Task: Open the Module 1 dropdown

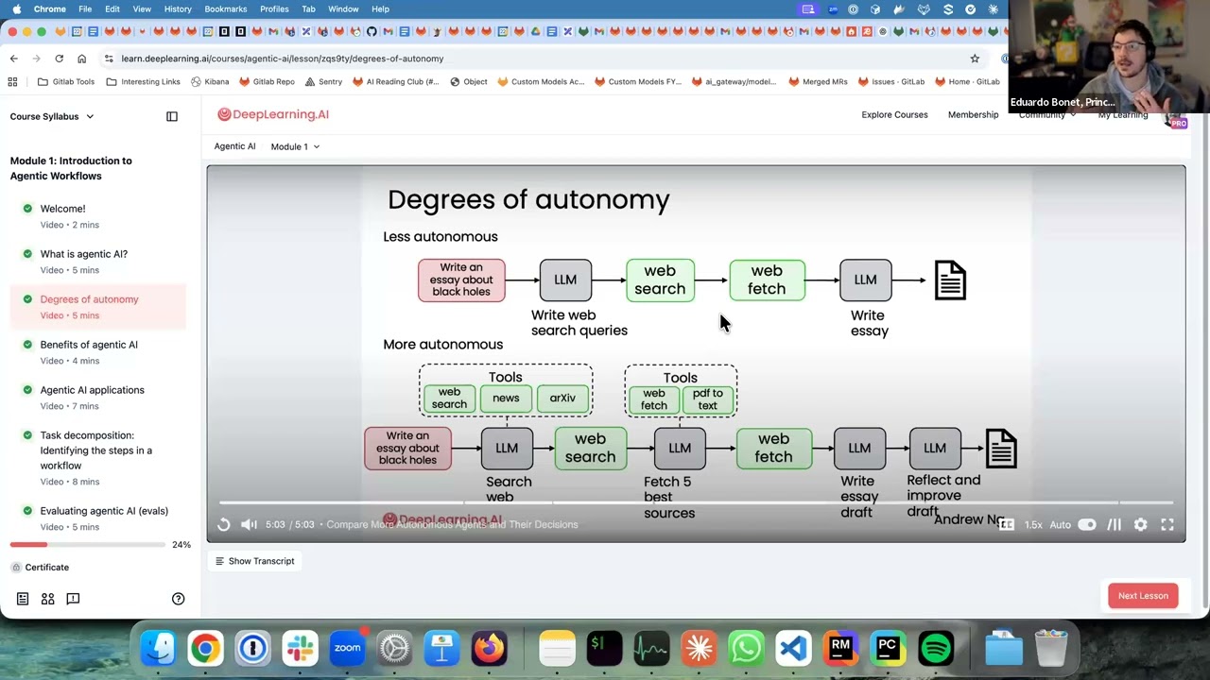Action: point(295,146)
